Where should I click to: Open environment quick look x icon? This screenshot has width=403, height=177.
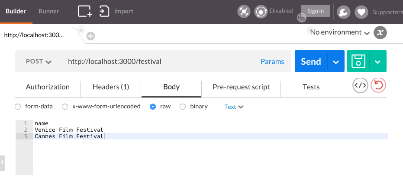pyautogui.click(x=380, y=32)
